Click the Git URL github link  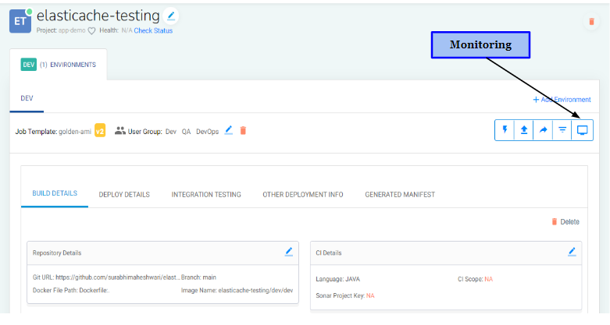(x=117, y=277)
